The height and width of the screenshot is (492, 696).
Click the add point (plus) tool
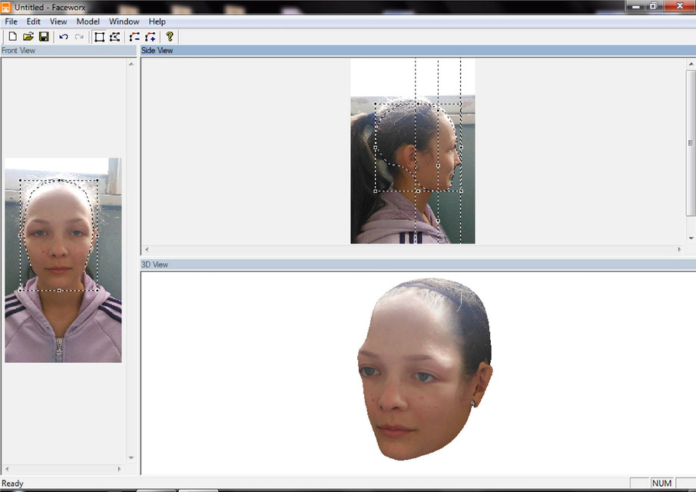151,36
